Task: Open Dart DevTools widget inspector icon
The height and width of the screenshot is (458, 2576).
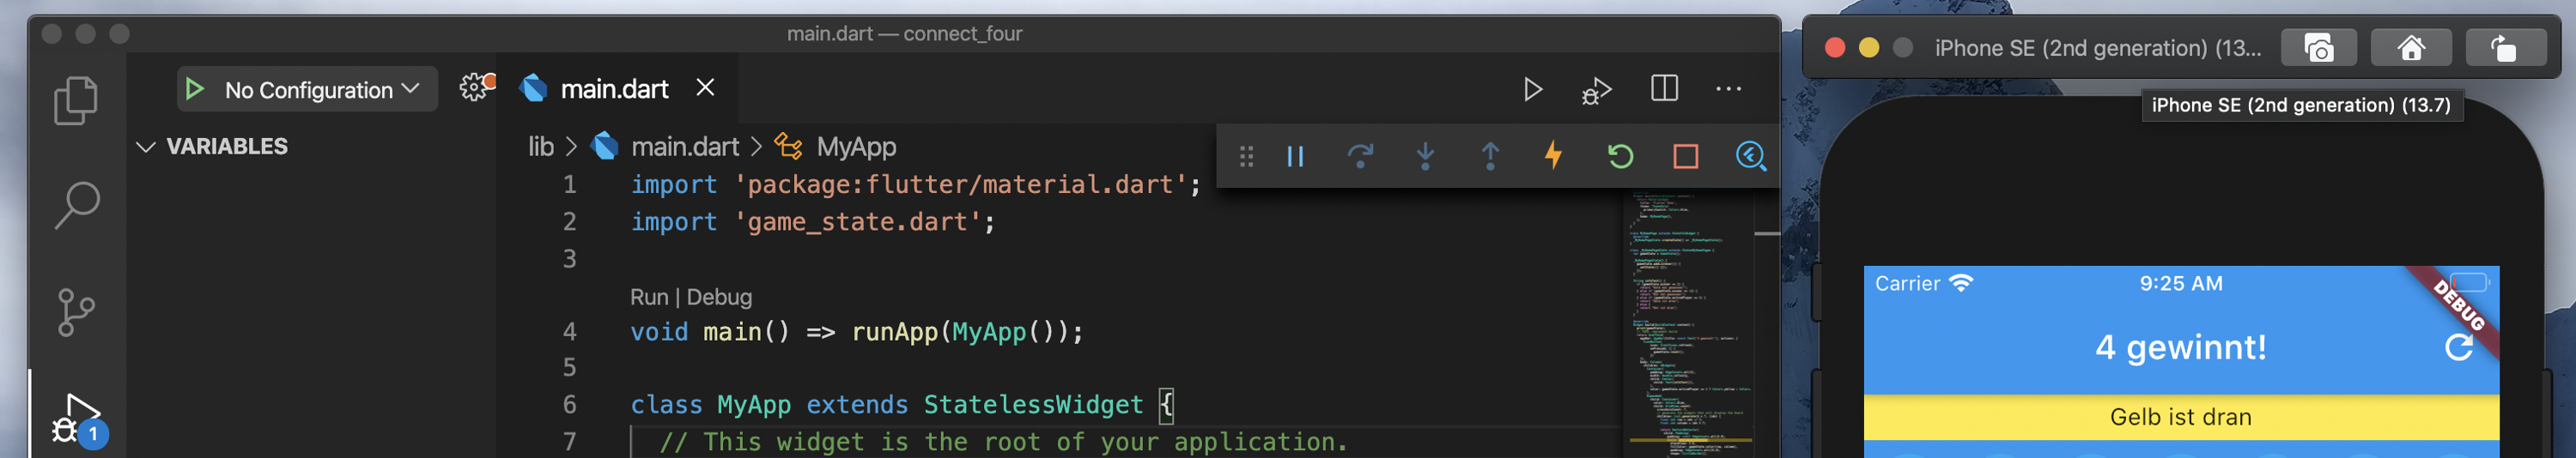Action: click(1750, 157)
